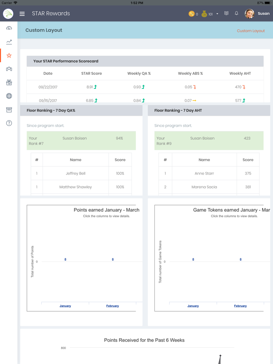Click the 577 Weekly AHT value
The image size is (273, 364).
coord(238,101)
